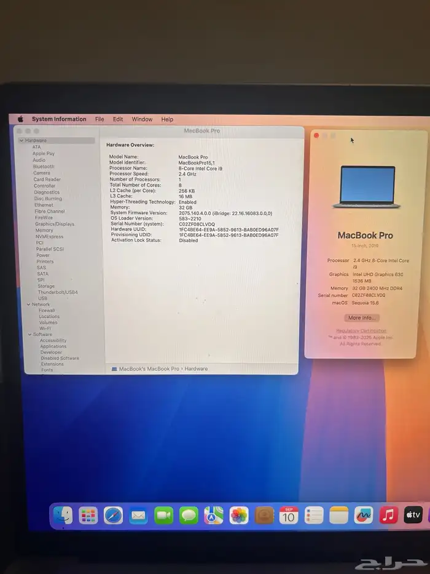Open Launchpad from the Dock
430x574 pixels.
pyautogui.click(x=88, y=516)
